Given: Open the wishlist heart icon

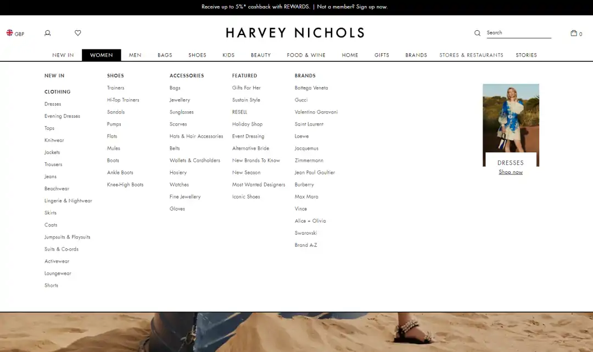Looking at the screenshot, I should 78,33.
